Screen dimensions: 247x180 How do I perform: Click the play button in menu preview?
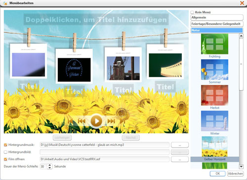(96, 121)
